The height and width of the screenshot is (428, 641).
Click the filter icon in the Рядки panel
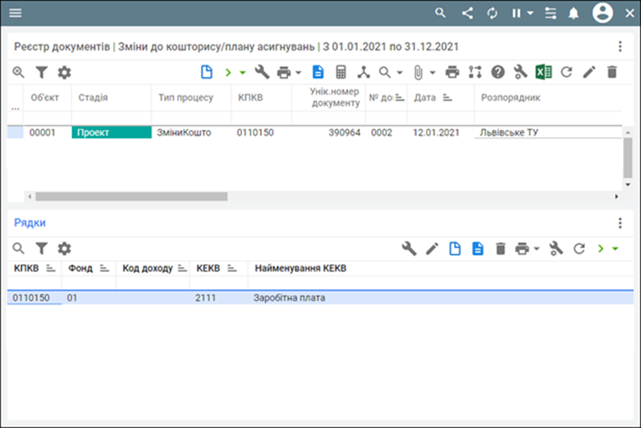click(x=41, y=249)
